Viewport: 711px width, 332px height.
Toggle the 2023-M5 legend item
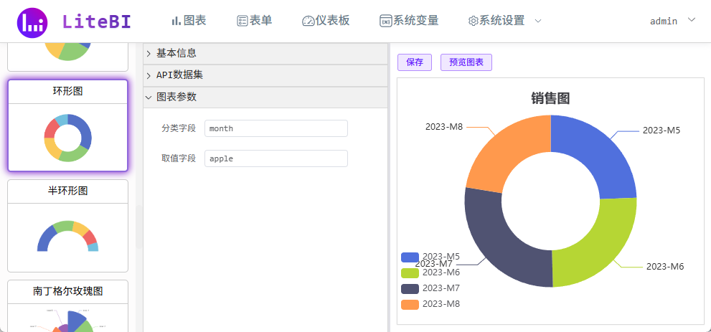[x=430, y=257]
